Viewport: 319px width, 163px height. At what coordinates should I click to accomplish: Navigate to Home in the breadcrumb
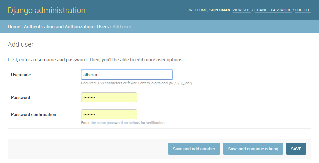coord(14,27)
